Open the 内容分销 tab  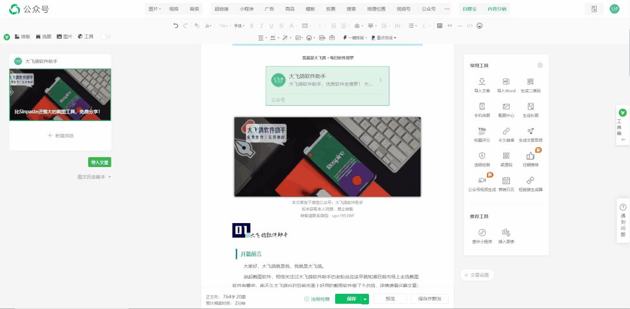tap(497, 9)
